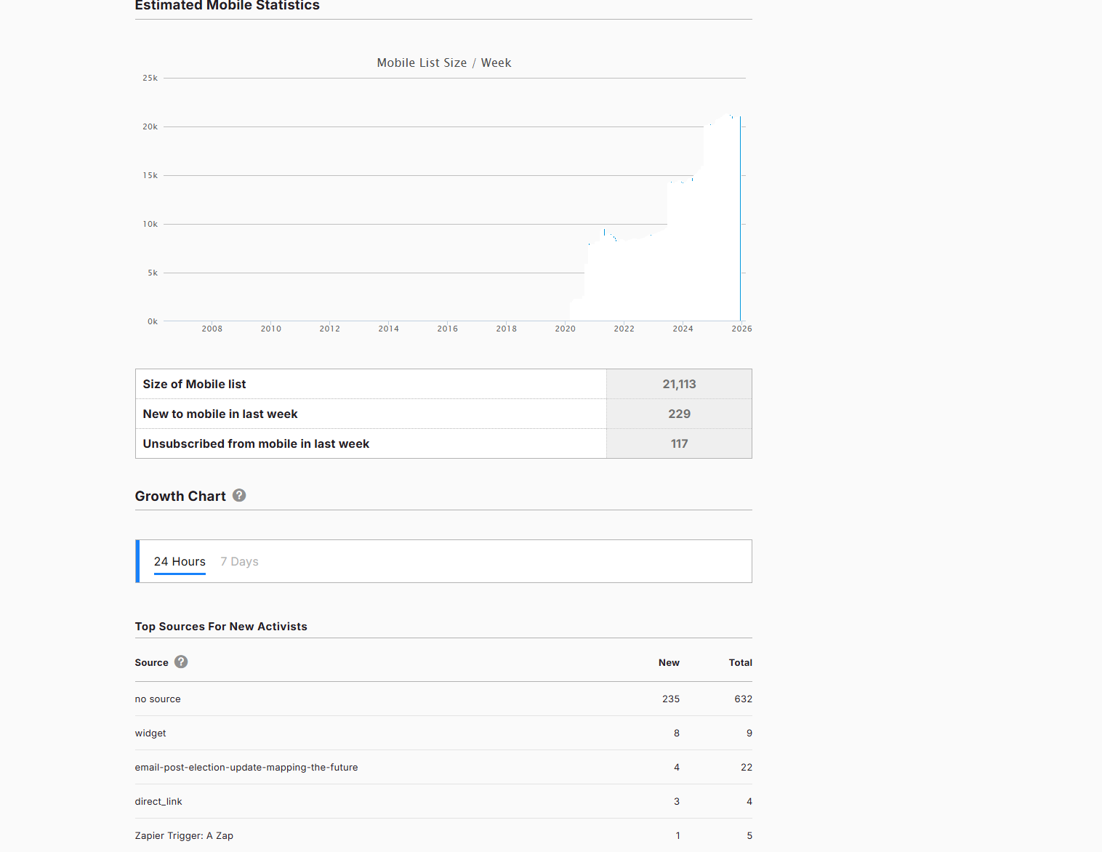Viewport: 1102px width, 852px height.
Task: Open the Source column help icon
Action: [x=181, y=662]
